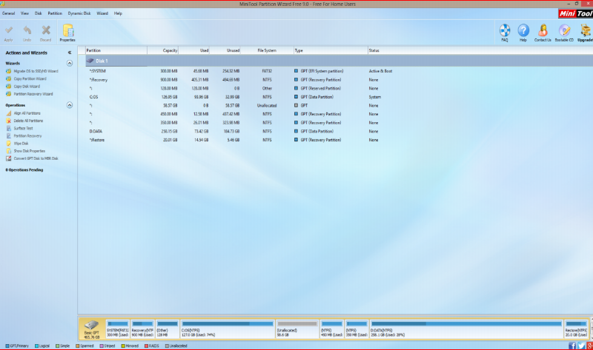Collapse the Wizards section
The image size is (593, 350).
click(70, 64)
